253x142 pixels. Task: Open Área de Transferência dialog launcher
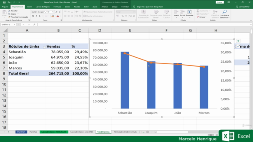click(29, 20)
